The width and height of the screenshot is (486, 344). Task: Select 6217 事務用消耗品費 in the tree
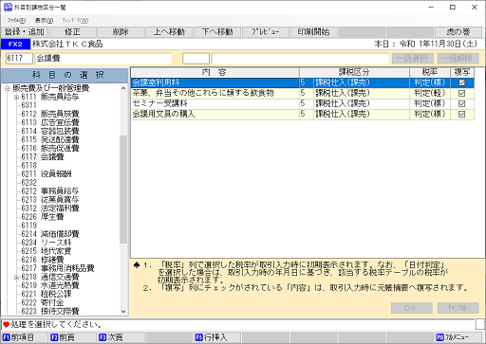click(58, 268)
